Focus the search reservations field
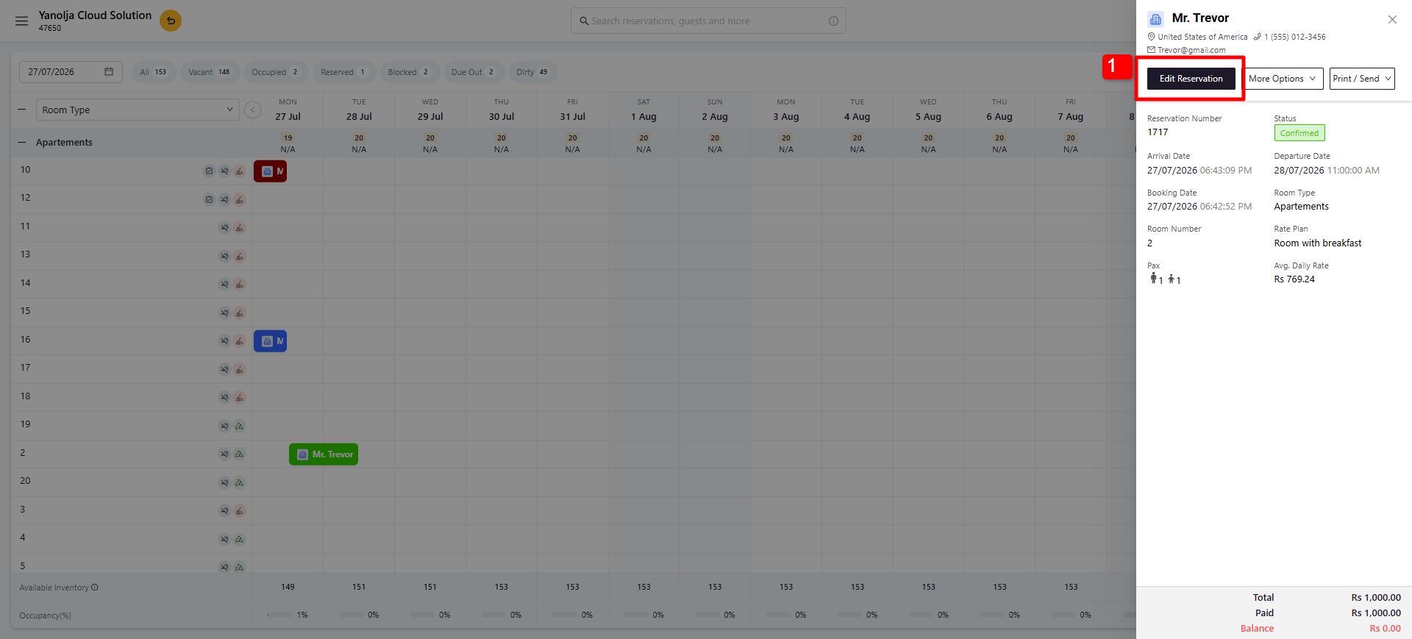Viewport: 1412px width, 639px height. [708, 21]
